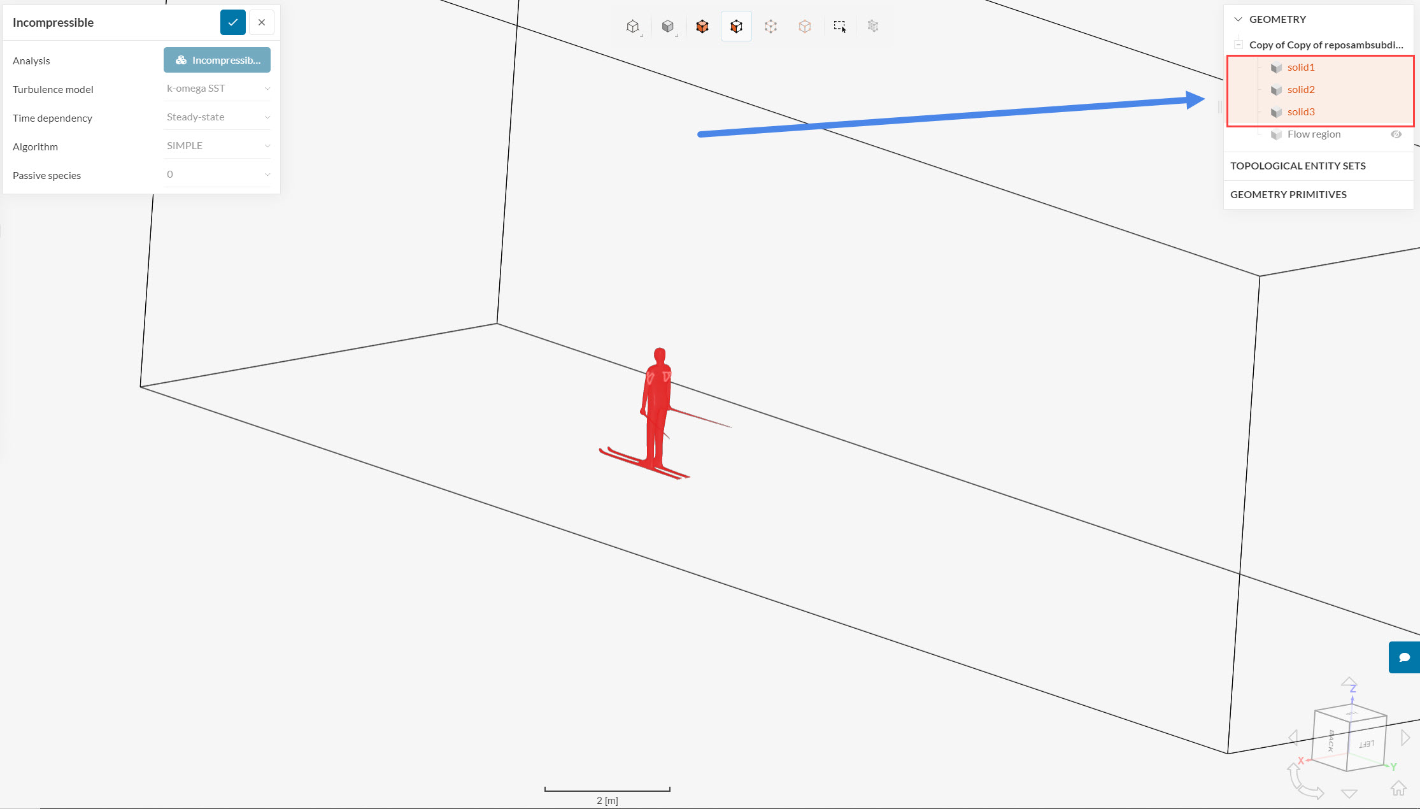Select the volume selection mode cube icon
The height and width of the screenshot is (809, 1420).
tap(702, 26)
